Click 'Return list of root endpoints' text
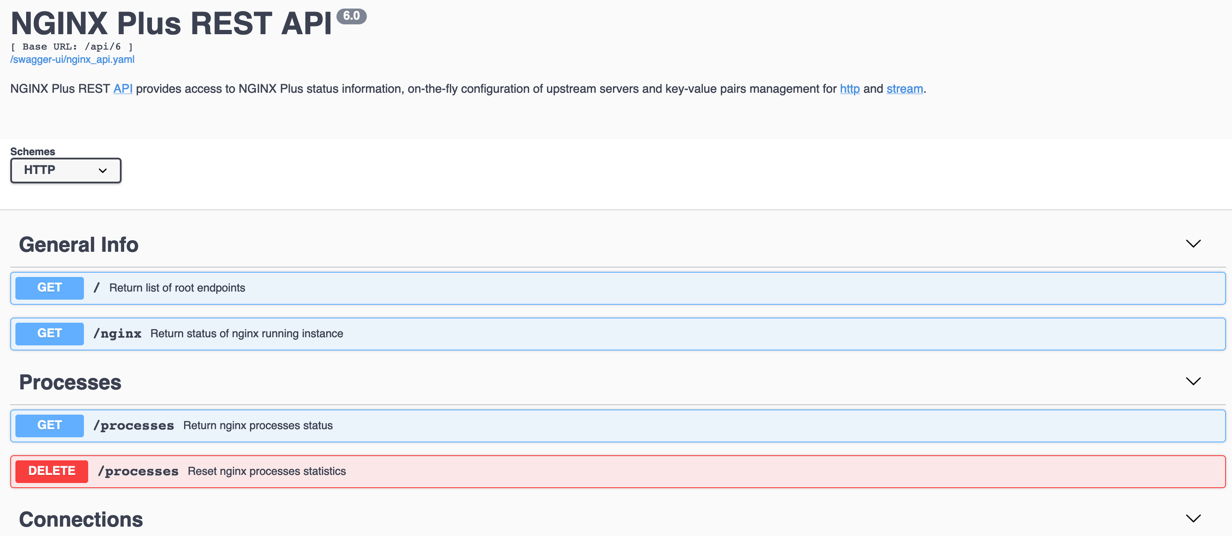Screen dimensions: 1232x536 (x=177, y=288)
